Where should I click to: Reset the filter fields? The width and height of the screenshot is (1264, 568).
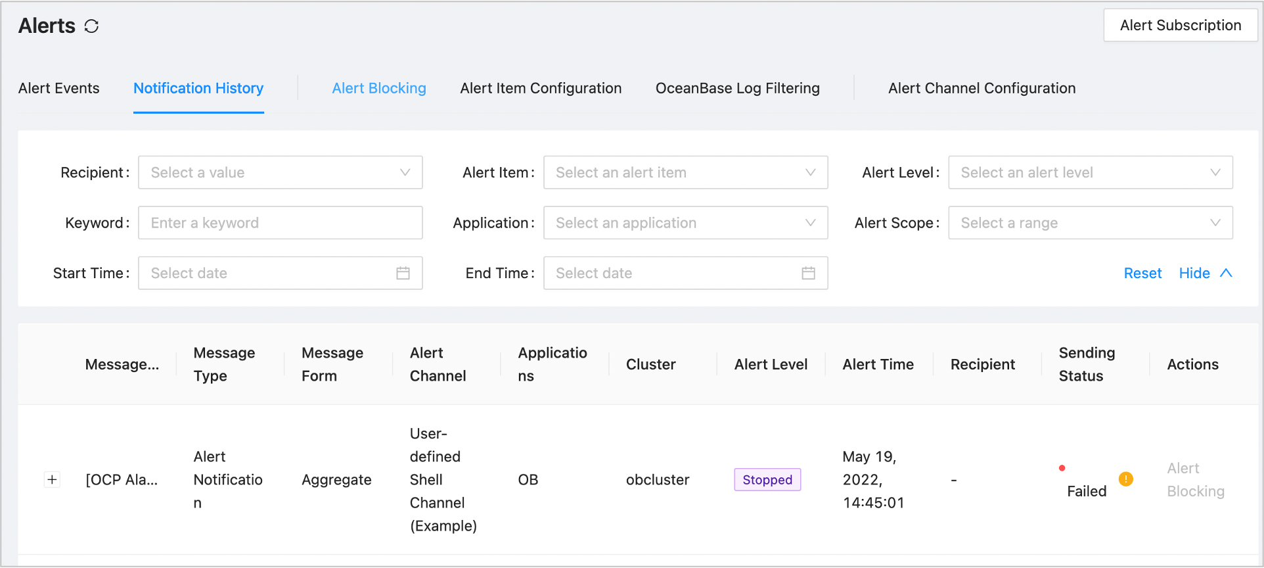coord(1142,273)
